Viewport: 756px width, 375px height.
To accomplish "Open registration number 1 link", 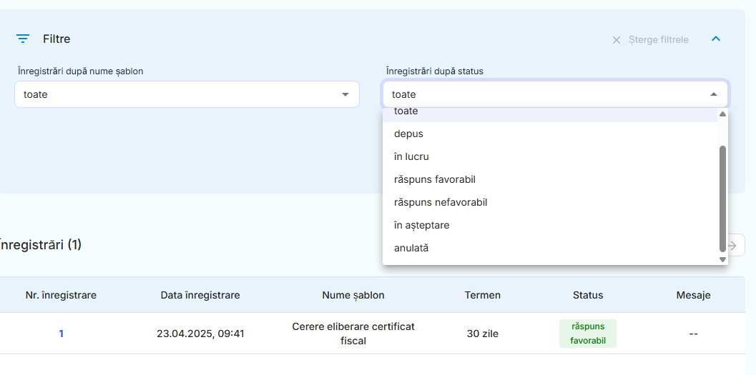I will click(x=61, y=334).
